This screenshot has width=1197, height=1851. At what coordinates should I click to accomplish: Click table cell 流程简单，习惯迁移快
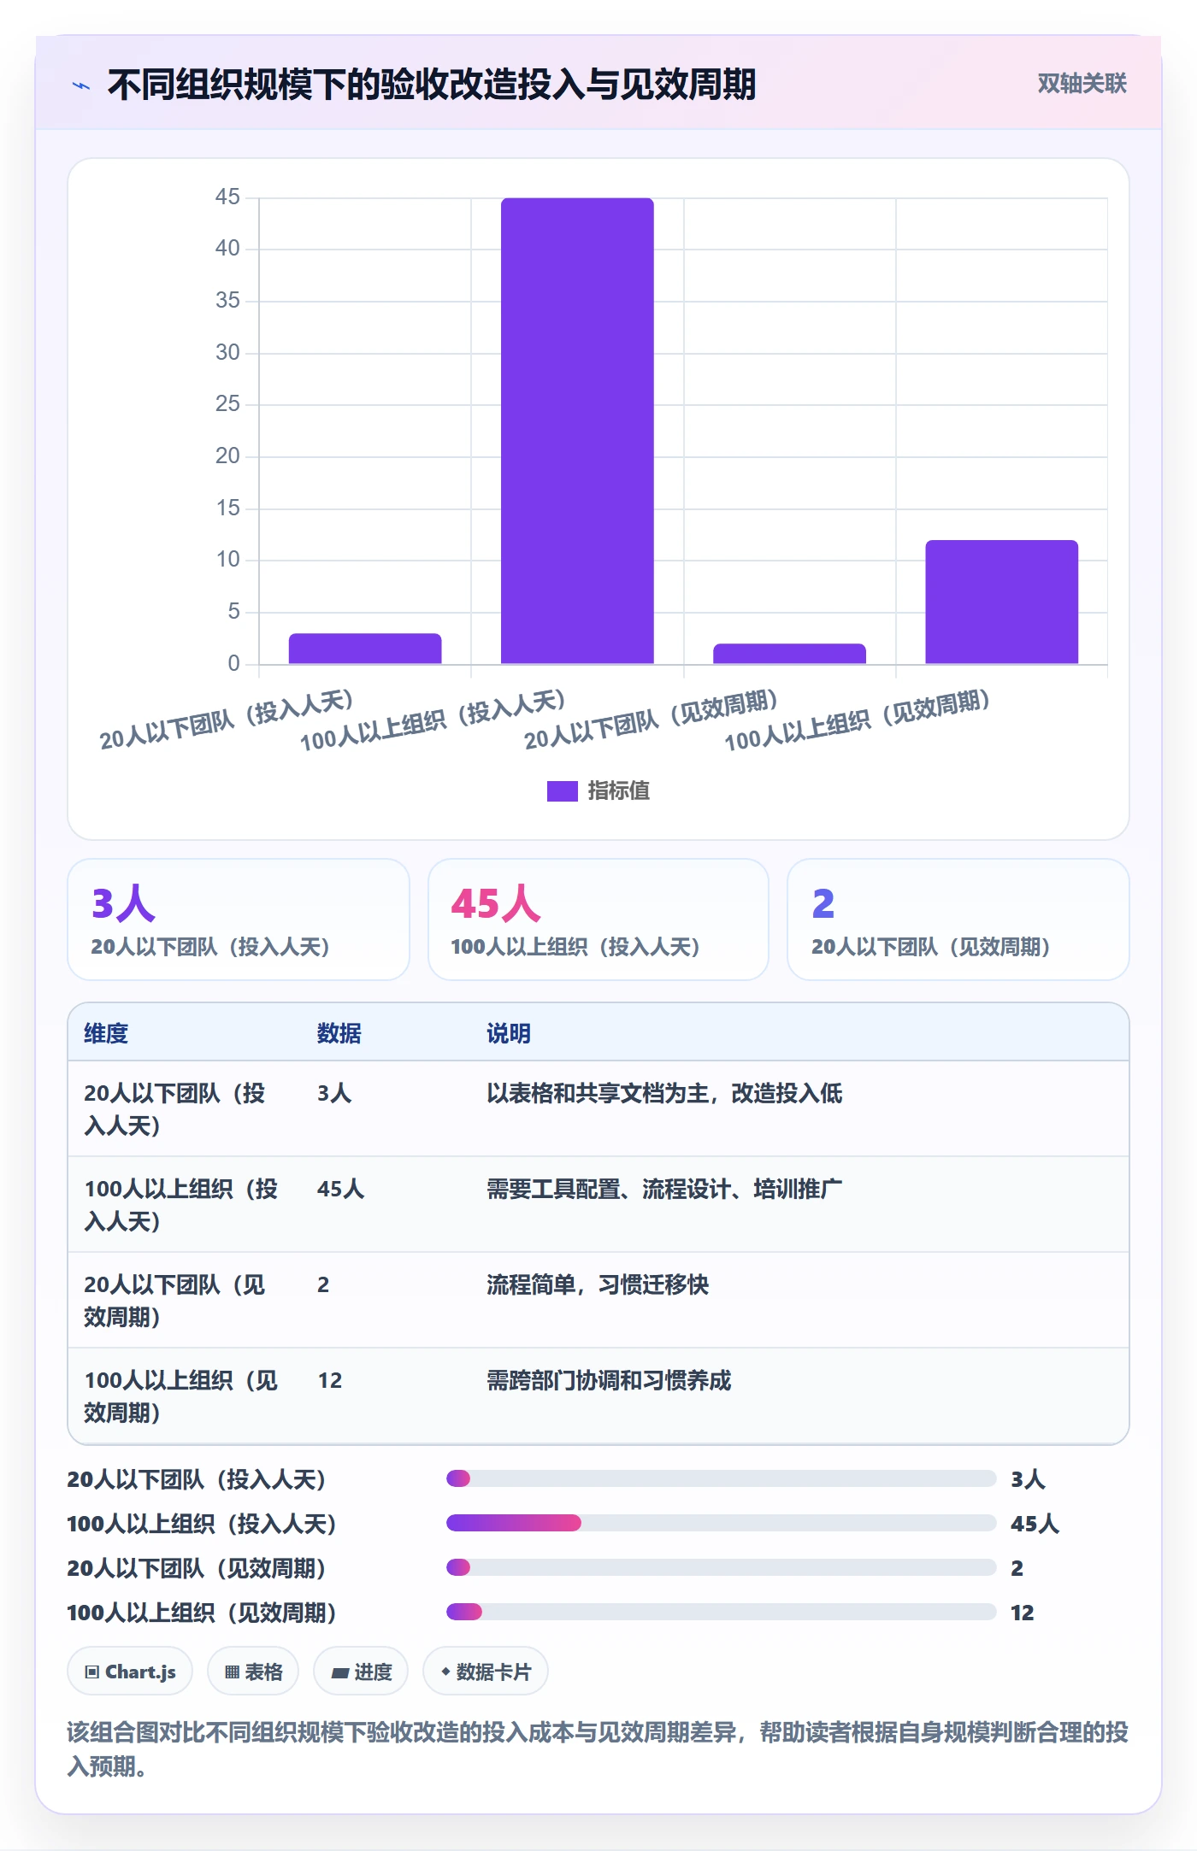tap(598, 1284)
